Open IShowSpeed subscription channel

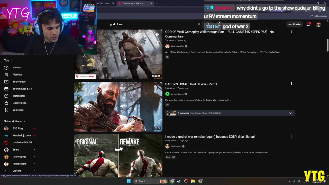coord(20,157)
